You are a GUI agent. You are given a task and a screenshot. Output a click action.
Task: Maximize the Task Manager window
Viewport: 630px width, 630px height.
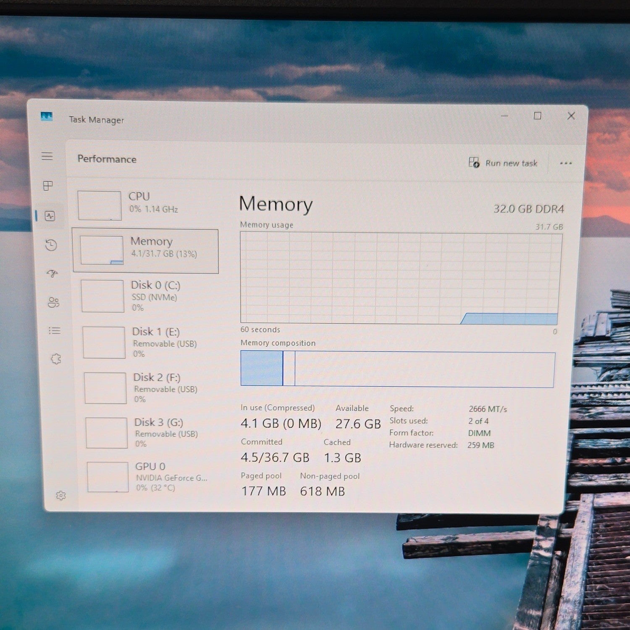tap(537, 115)
